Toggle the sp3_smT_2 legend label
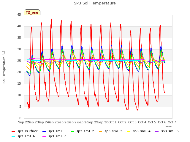Screen dimensions: 190x142 click(x=85, y=131)
